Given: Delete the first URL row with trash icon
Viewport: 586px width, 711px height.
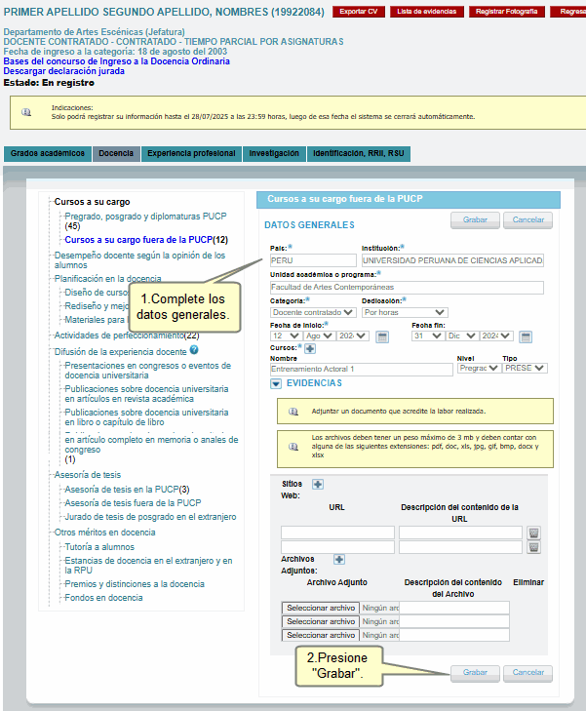Looking at the screenshot, I should tap(533, 533).
